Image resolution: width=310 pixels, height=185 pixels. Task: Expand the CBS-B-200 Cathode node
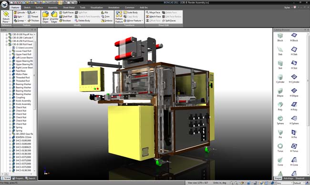tap(7, 38)
